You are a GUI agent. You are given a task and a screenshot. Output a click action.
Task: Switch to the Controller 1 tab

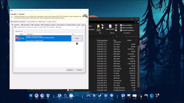coord(16,25)
